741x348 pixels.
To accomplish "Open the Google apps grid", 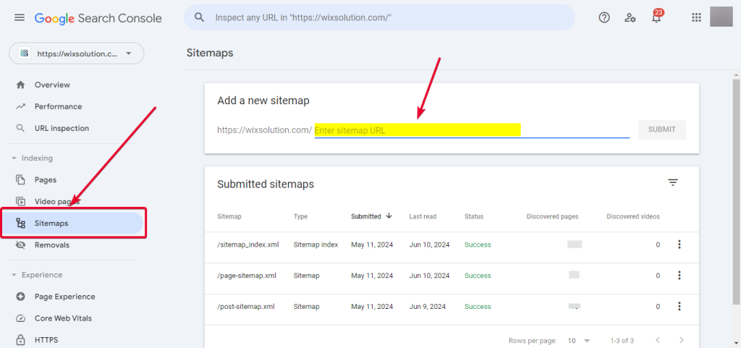I will coord(696,17).
